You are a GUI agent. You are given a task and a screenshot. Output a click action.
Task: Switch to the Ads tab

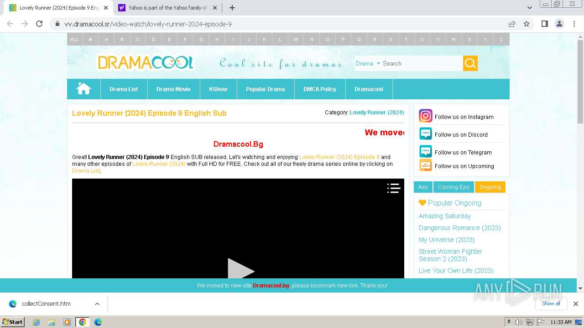click(x=423, y=187)
